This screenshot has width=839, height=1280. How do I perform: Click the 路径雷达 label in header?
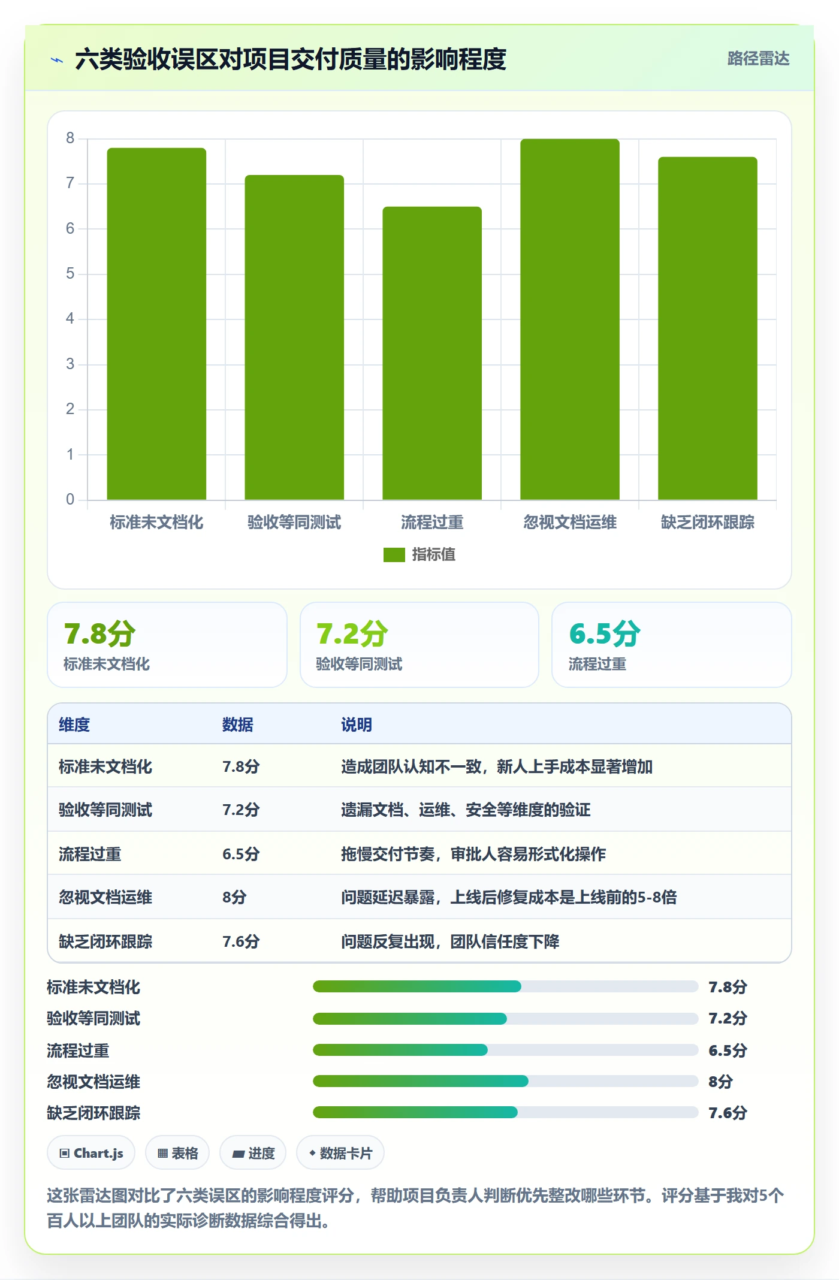tap(758, 59)
